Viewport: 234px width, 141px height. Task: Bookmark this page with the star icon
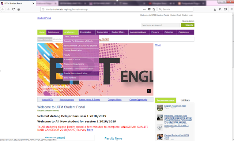click(154, 9)
